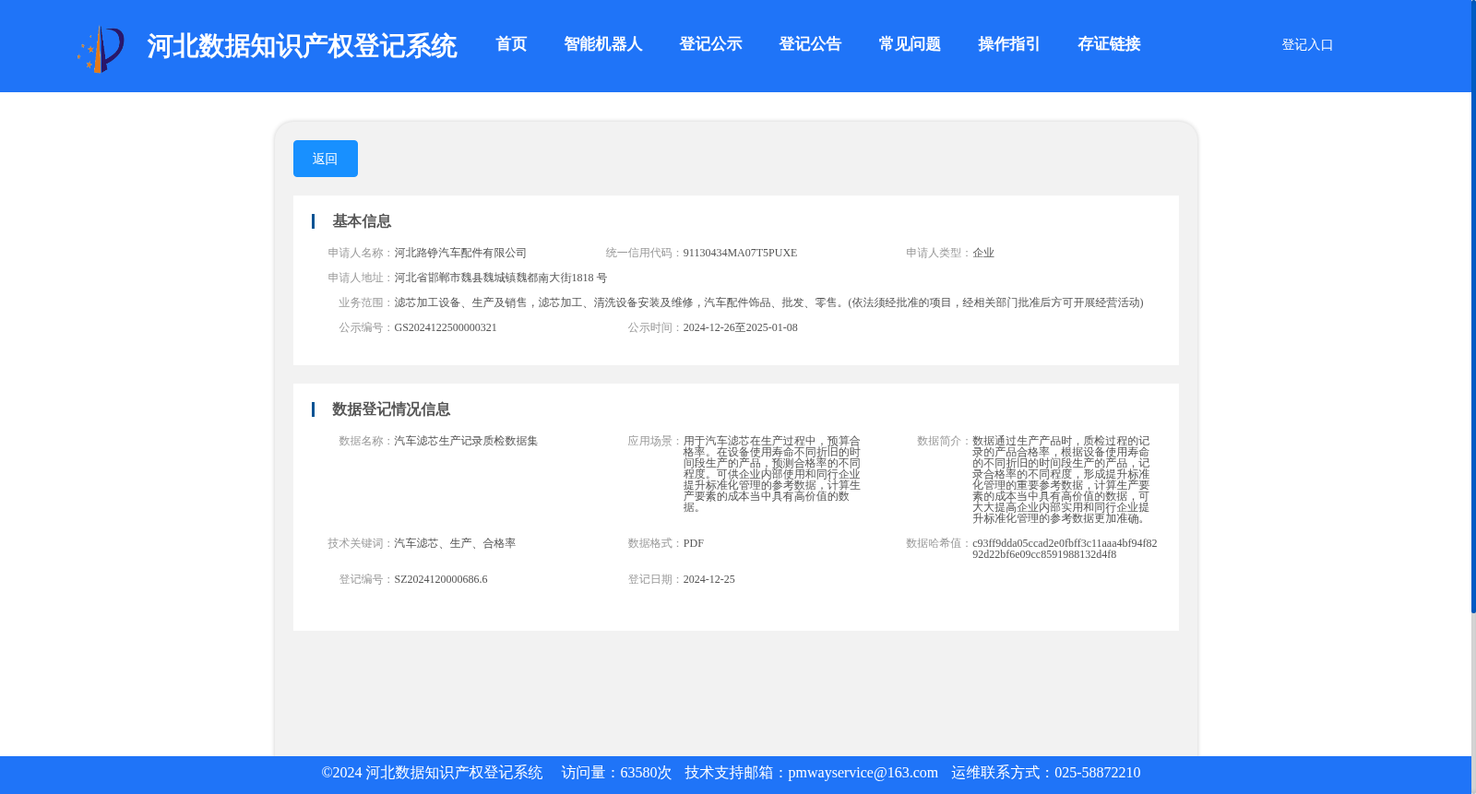Select credit code 91130434MA07T5PUXE
The width and height of the screenshot is (1476, 794).
pyautogui.click(x=740, y=253)
